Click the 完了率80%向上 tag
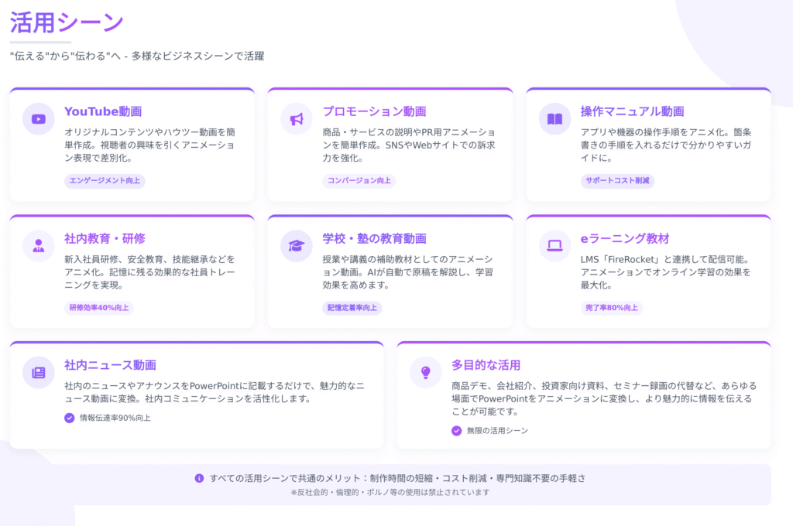793x526 pixels. [612, 307]
